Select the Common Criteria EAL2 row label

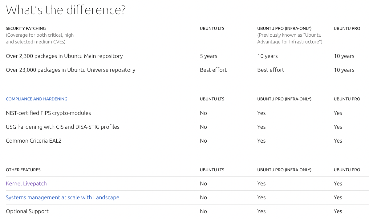click(34, 141)
